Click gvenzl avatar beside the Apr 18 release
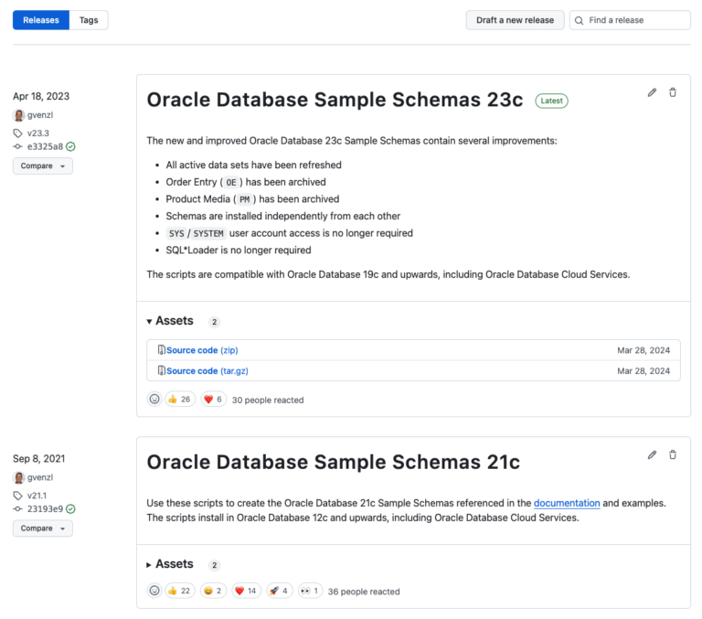The width and height of the screenshot is (702, 619). point(19,115)
